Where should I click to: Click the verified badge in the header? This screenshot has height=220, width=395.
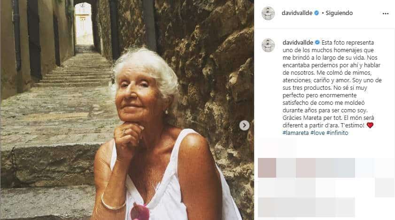[x=317, y=13]
